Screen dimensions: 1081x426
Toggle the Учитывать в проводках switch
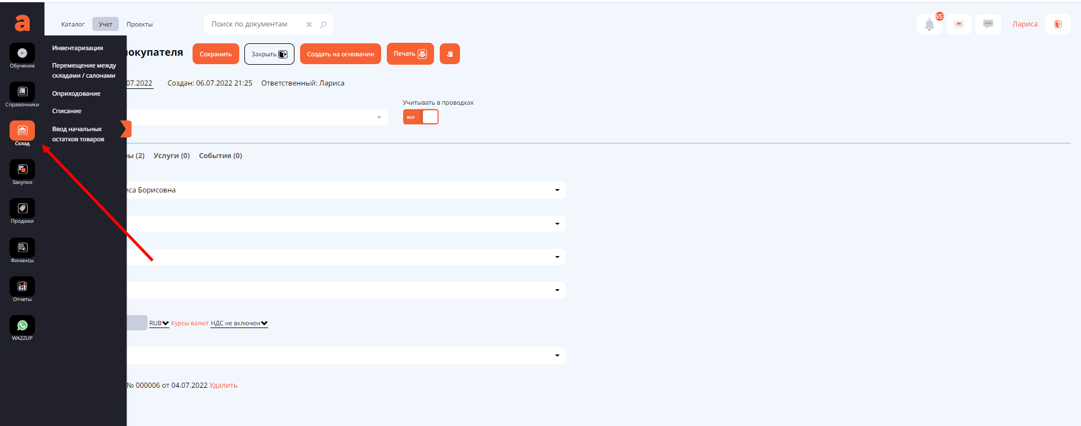pyautogui.click(x=421, y=117)
